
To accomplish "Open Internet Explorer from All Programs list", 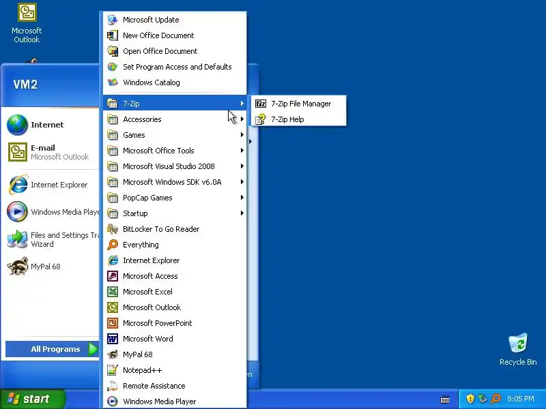I will [x=175, y=260].
